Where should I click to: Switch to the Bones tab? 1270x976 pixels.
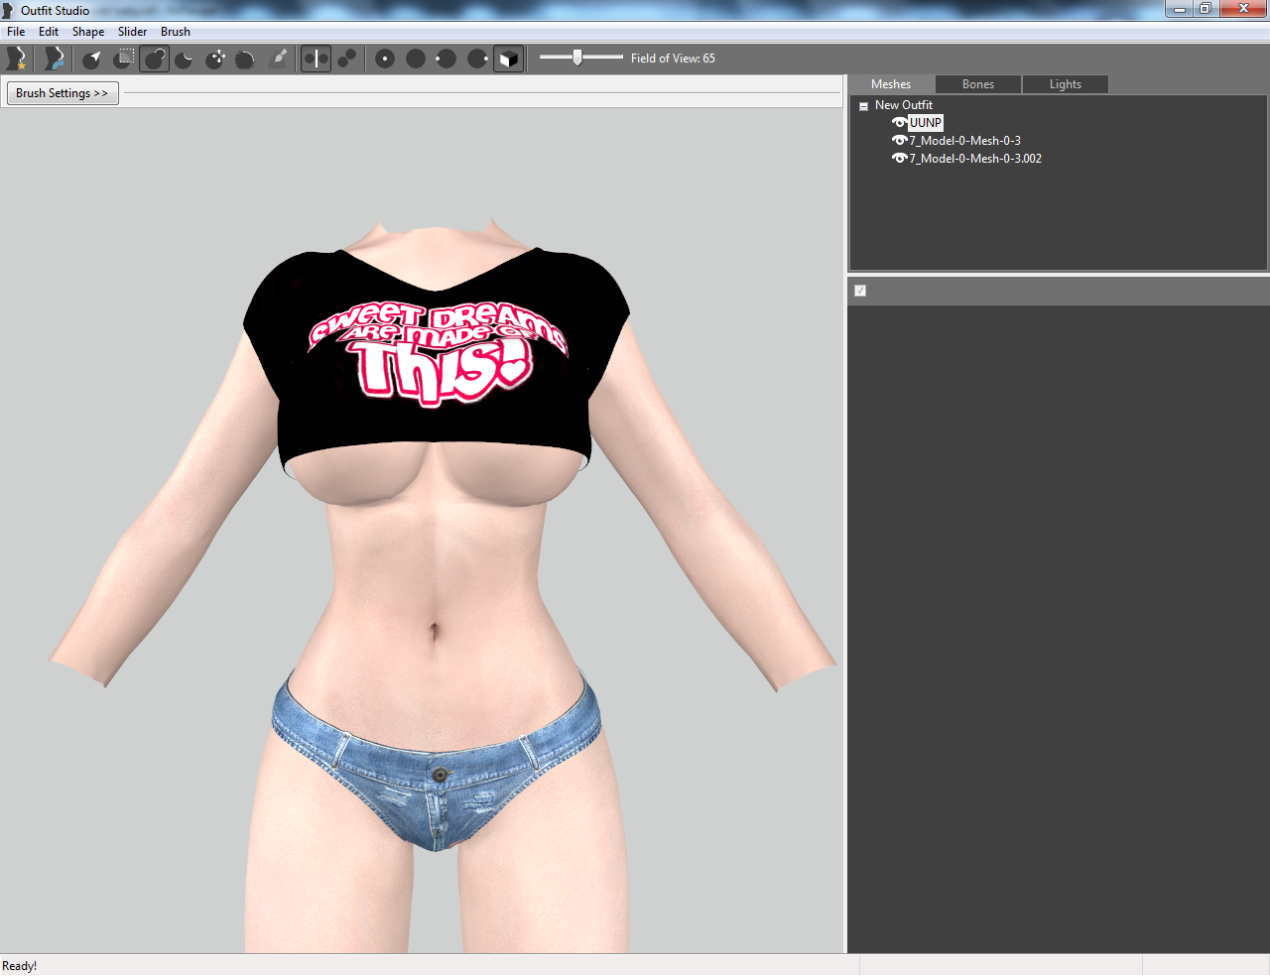click(978, 84)
